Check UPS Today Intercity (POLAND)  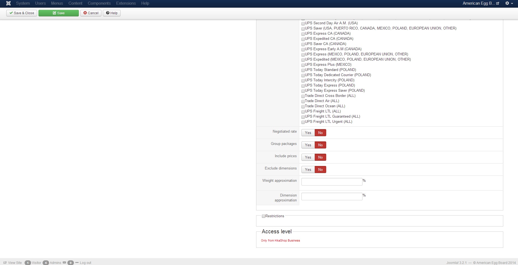tap(303, 81)
